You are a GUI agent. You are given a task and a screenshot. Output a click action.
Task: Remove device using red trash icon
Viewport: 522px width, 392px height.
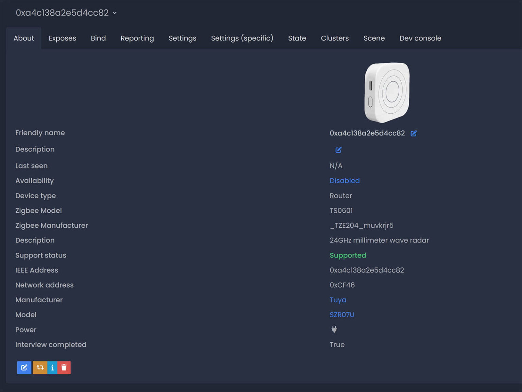(x=64, y=367)
